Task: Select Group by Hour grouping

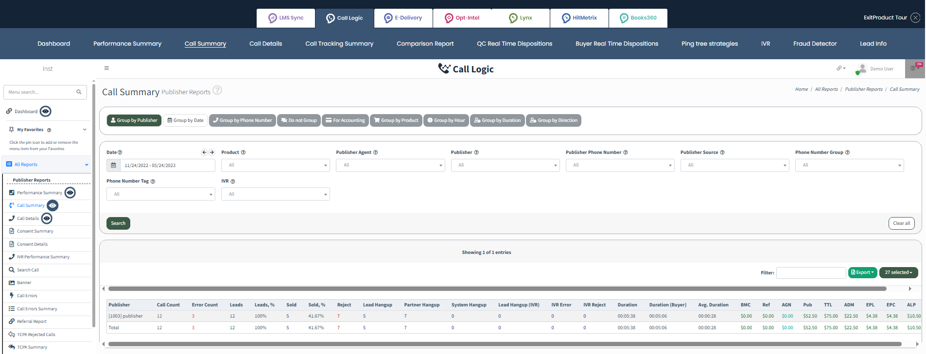Action: [x=446, y=120]
